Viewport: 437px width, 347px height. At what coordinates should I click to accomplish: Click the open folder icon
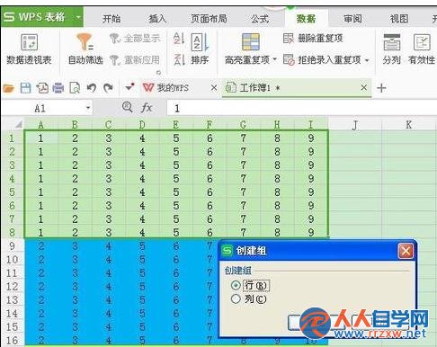pyautogui.click(x=8, y=88)
